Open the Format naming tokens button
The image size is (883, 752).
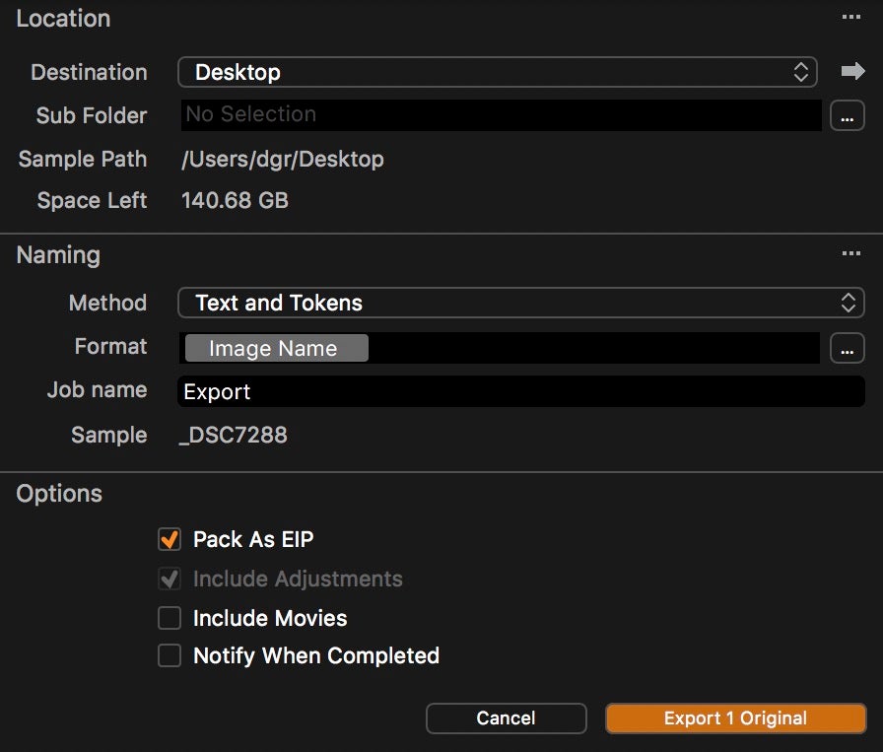[x=847, y=348]
